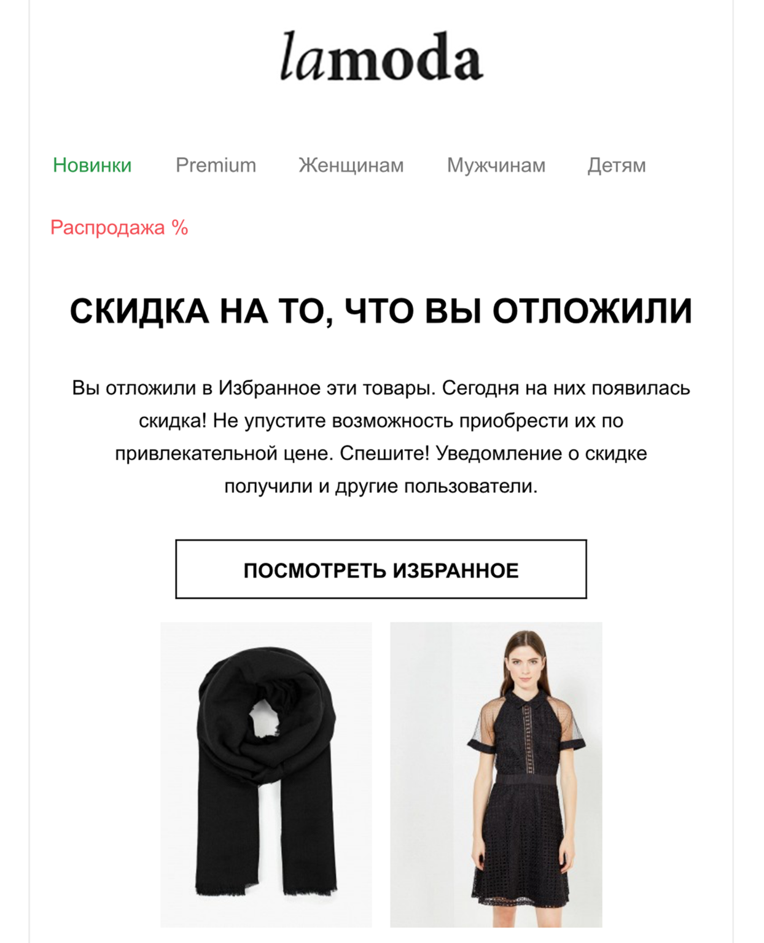Click the text line mentioning Уведомление о скидке
The image size is (764, 943).
point(381,454)
